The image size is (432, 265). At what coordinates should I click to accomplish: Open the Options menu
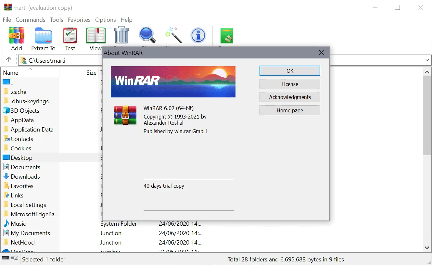coord(105,19)
